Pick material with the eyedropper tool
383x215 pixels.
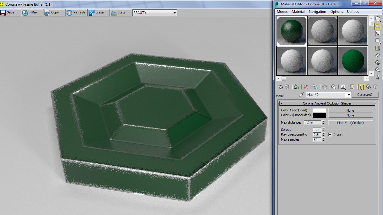point(301,95)
